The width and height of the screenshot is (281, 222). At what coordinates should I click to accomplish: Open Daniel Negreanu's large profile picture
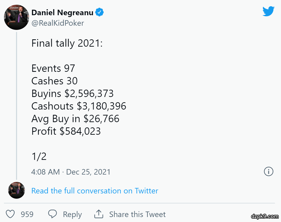[16, 17]
